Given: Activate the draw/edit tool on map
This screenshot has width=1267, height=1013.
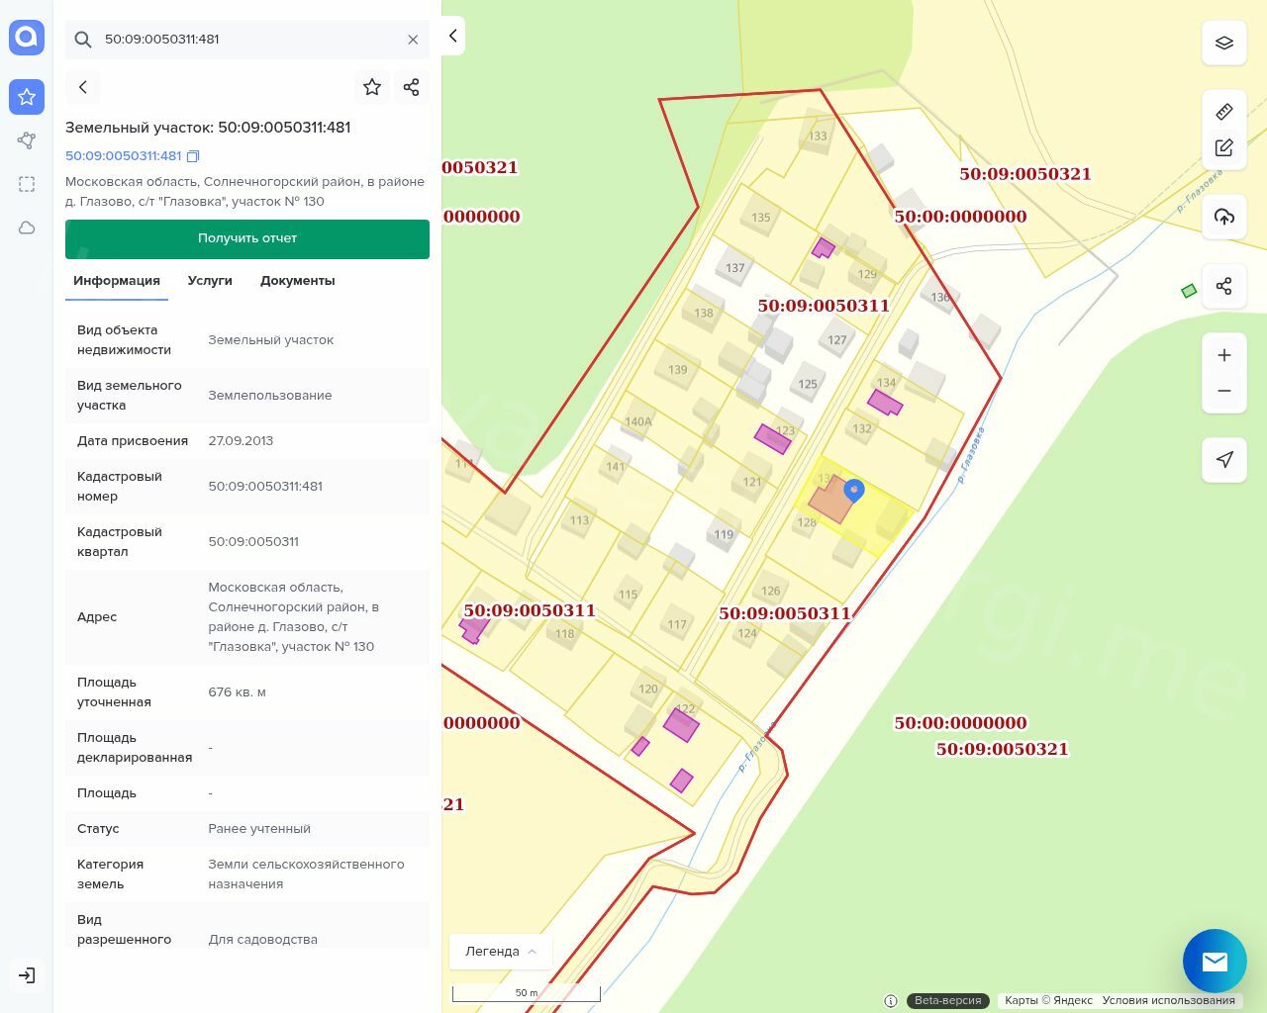Looking at the screenshot, I should point(1223,147).
